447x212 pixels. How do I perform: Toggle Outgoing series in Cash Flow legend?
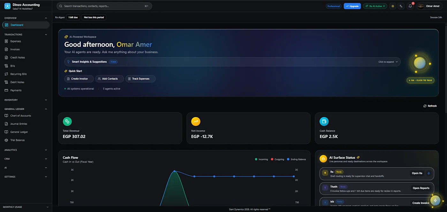pos(277,159)
